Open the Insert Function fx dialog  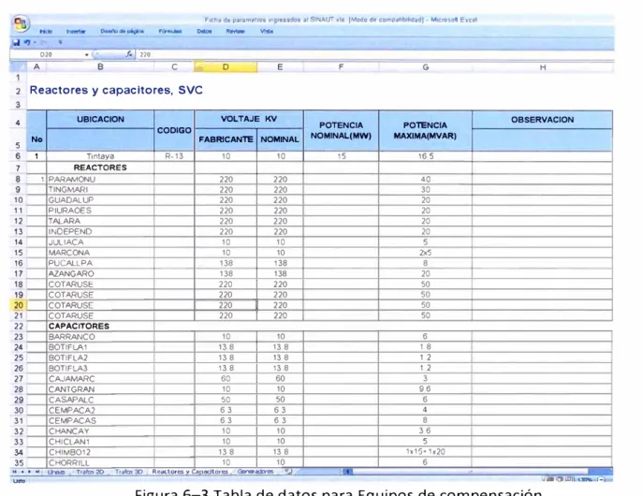[129, 54]
